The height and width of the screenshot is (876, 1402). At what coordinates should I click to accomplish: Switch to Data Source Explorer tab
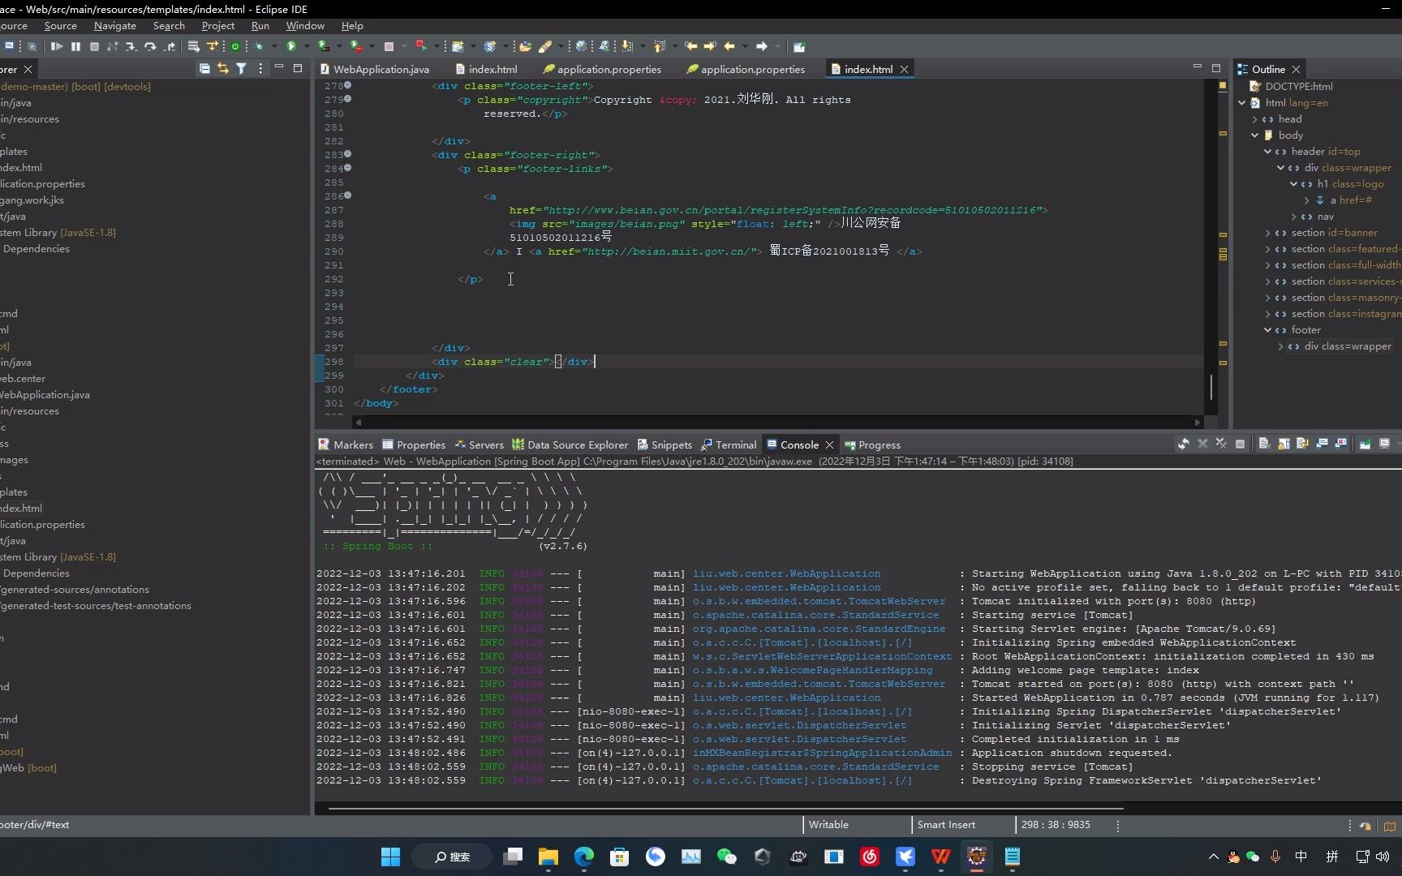pos(570,444)
